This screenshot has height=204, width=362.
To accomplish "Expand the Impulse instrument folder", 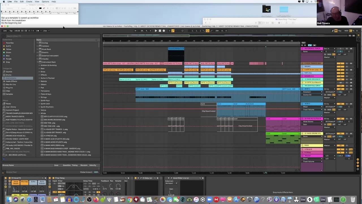I will click(37, 59).
